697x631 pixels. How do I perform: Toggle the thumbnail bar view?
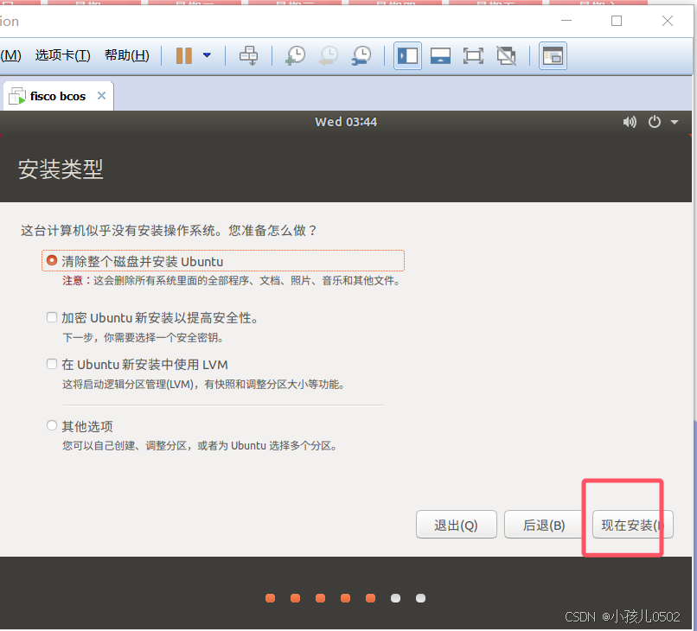coord(440,55)
